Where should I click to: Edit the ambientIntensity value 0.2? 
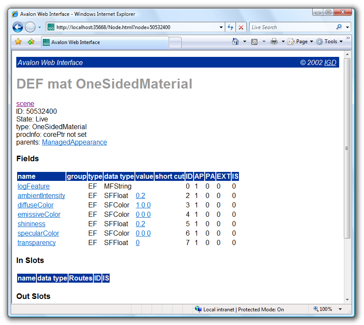[x=140, y=196]
